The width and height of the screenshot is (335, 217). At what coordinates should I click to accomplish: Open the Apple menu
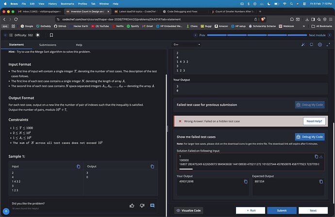[5, 3]
